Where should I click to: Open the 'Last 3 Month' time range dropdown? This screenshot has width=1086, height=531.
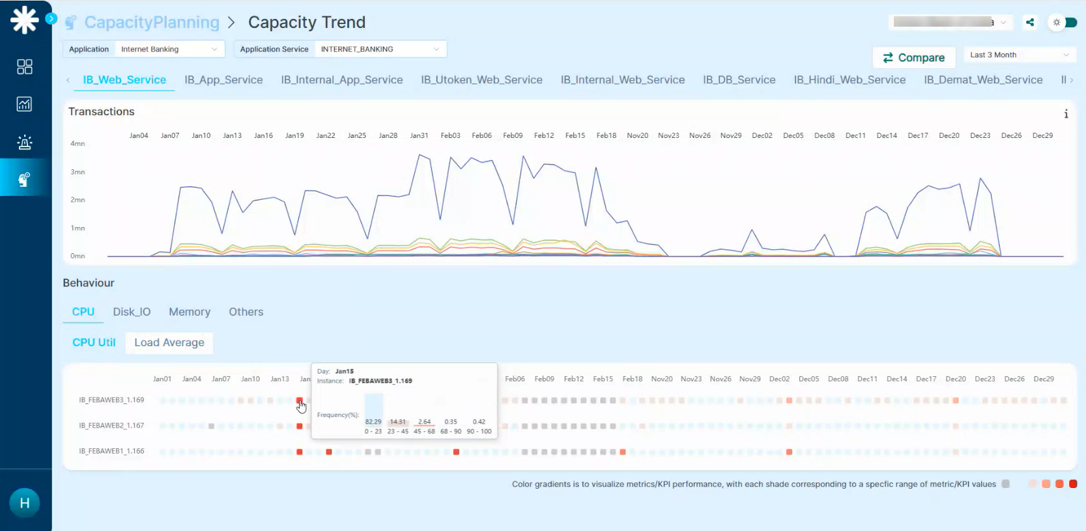(1019, 55)
